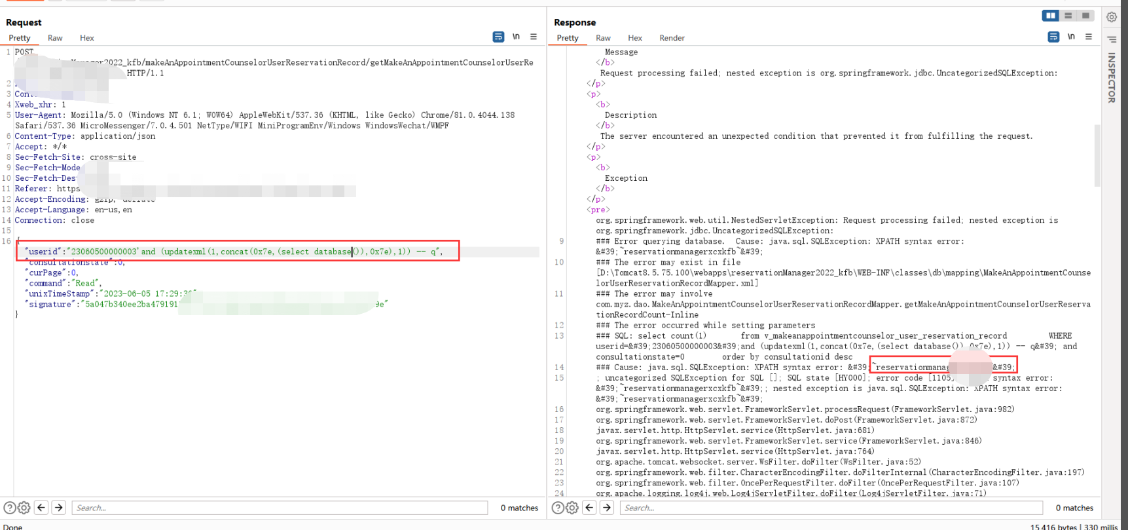
Task: Click the response size and time status
Action: coord(1074,526)
